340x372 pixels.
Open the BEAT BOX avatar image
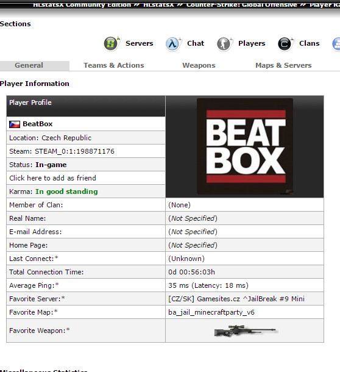click(x=245, y=146)
